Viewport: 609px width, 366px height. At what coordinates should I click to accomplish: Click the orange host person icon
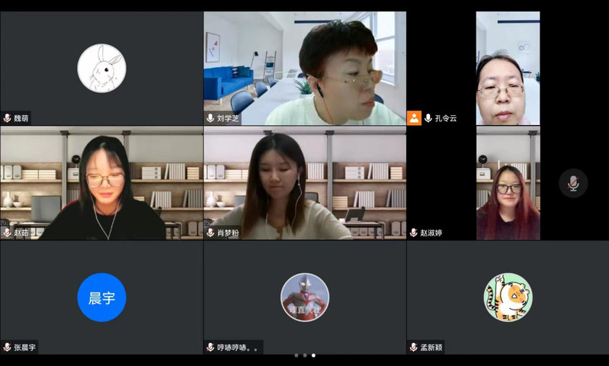tap(414, 117)
